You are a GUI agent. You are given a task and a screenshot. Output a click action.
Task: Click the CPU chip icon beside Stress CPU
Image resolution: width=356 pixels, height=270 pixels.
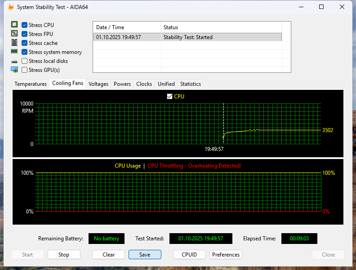click(14, 25)
